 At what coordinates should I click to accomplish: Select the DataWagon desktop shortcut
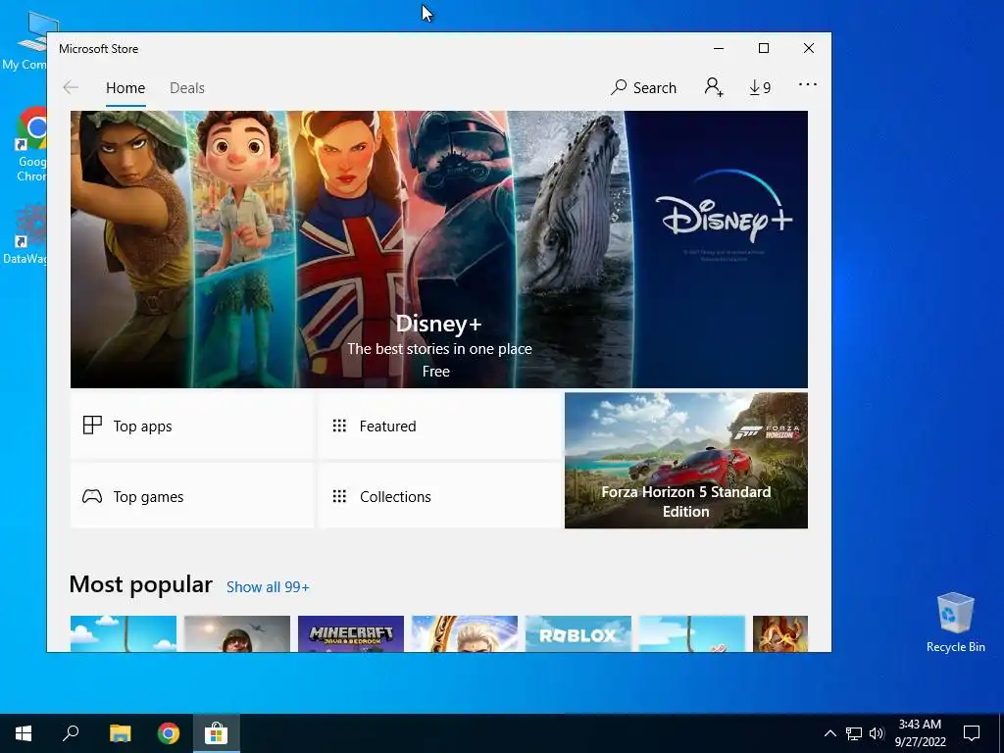click(x=26, y=234)
